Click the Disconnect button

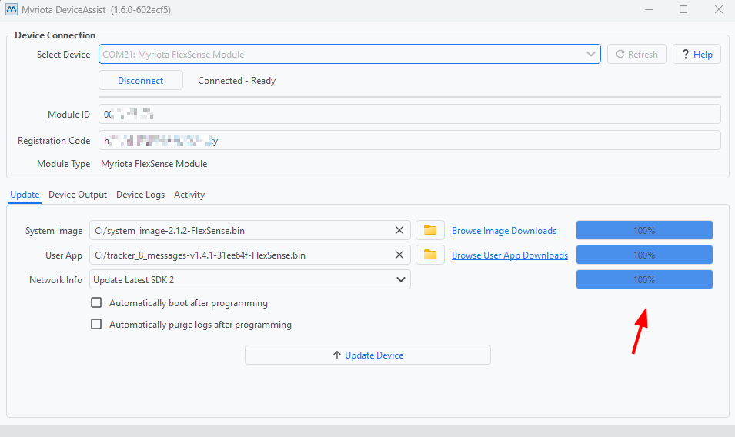141,80
